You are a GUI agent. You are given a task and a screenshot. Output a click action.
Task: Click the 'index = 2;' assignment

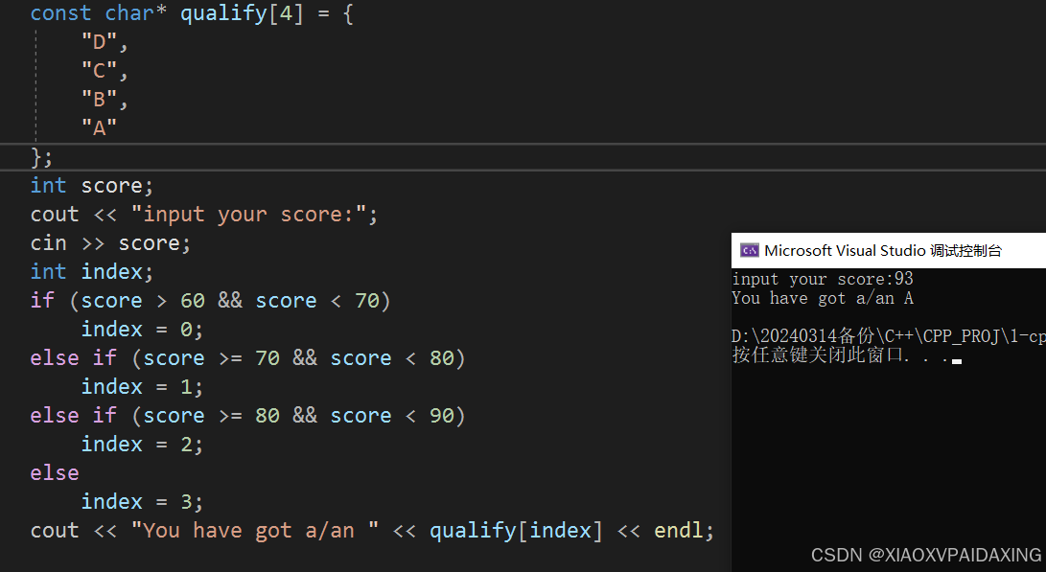click(142, 444)
